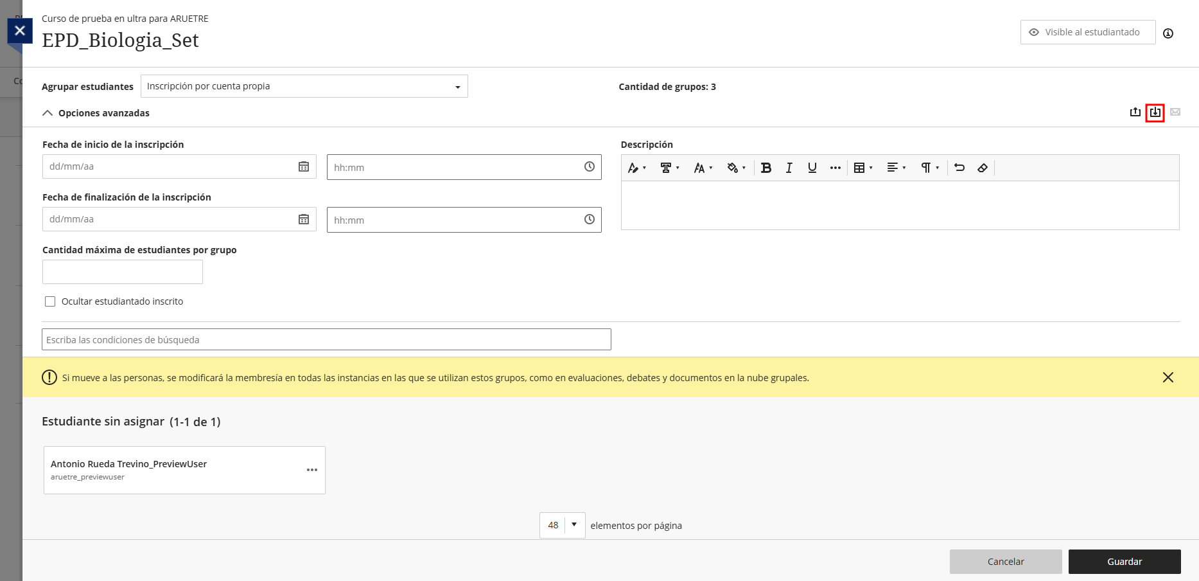Click the Cancelar button
Image resolution: width=1199 pixels, height=581 pixels.
(x=1005, y=562)
